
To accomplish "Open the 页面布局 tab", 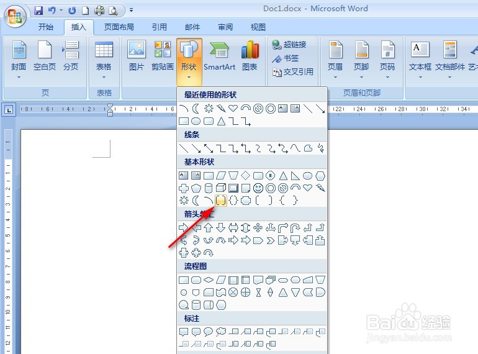I will tap(119, 27).
